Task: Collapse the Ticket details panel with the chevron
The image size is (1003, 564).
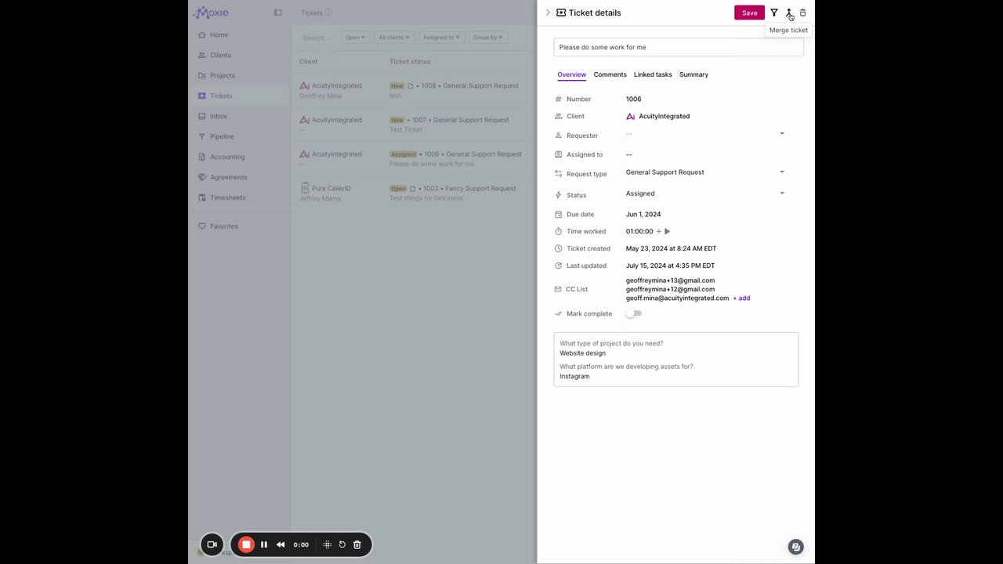Action: [548, 13]
